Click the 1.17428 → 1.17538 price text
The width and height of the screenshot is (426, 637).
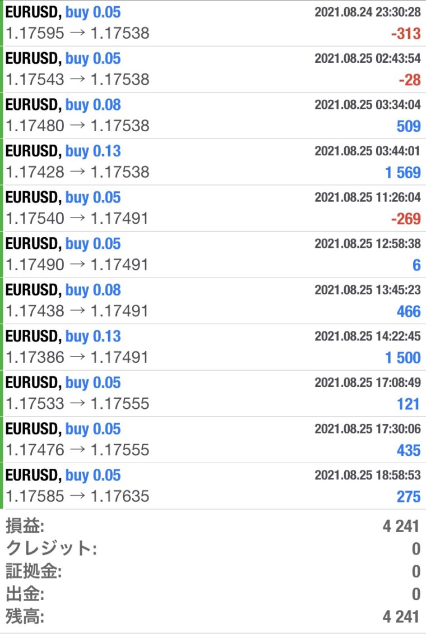coord(77,172)
